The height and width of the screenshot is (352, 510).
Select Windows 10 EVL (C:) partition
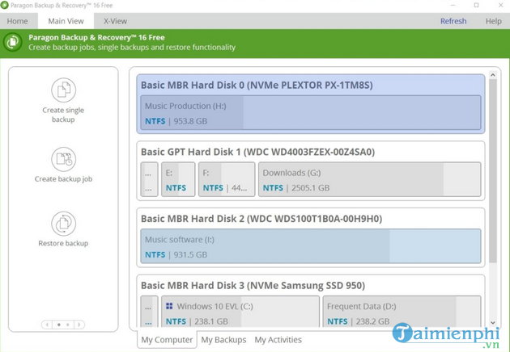pos(240,312)
